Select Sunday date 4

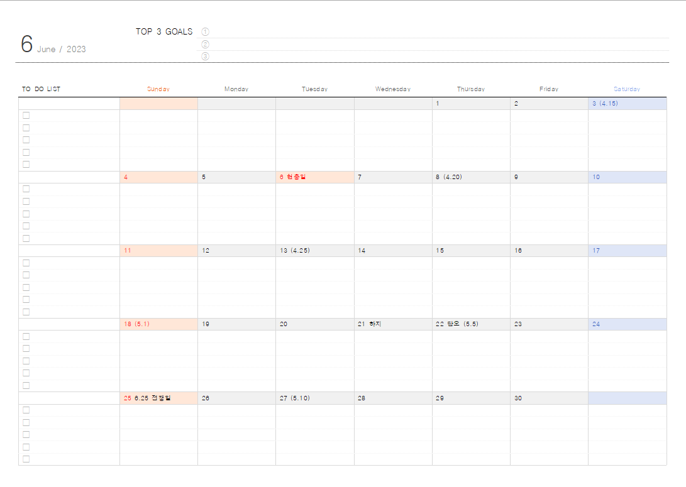159,177
